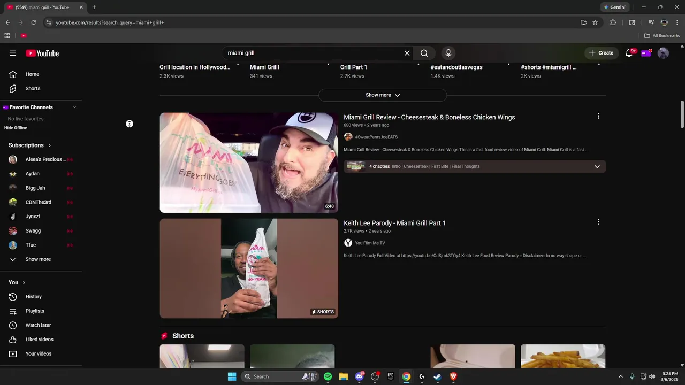The width and height of the screenshot is (685, 385).
Task: Open Keith Lee Parody video title
Action: [x=394, y=223]
